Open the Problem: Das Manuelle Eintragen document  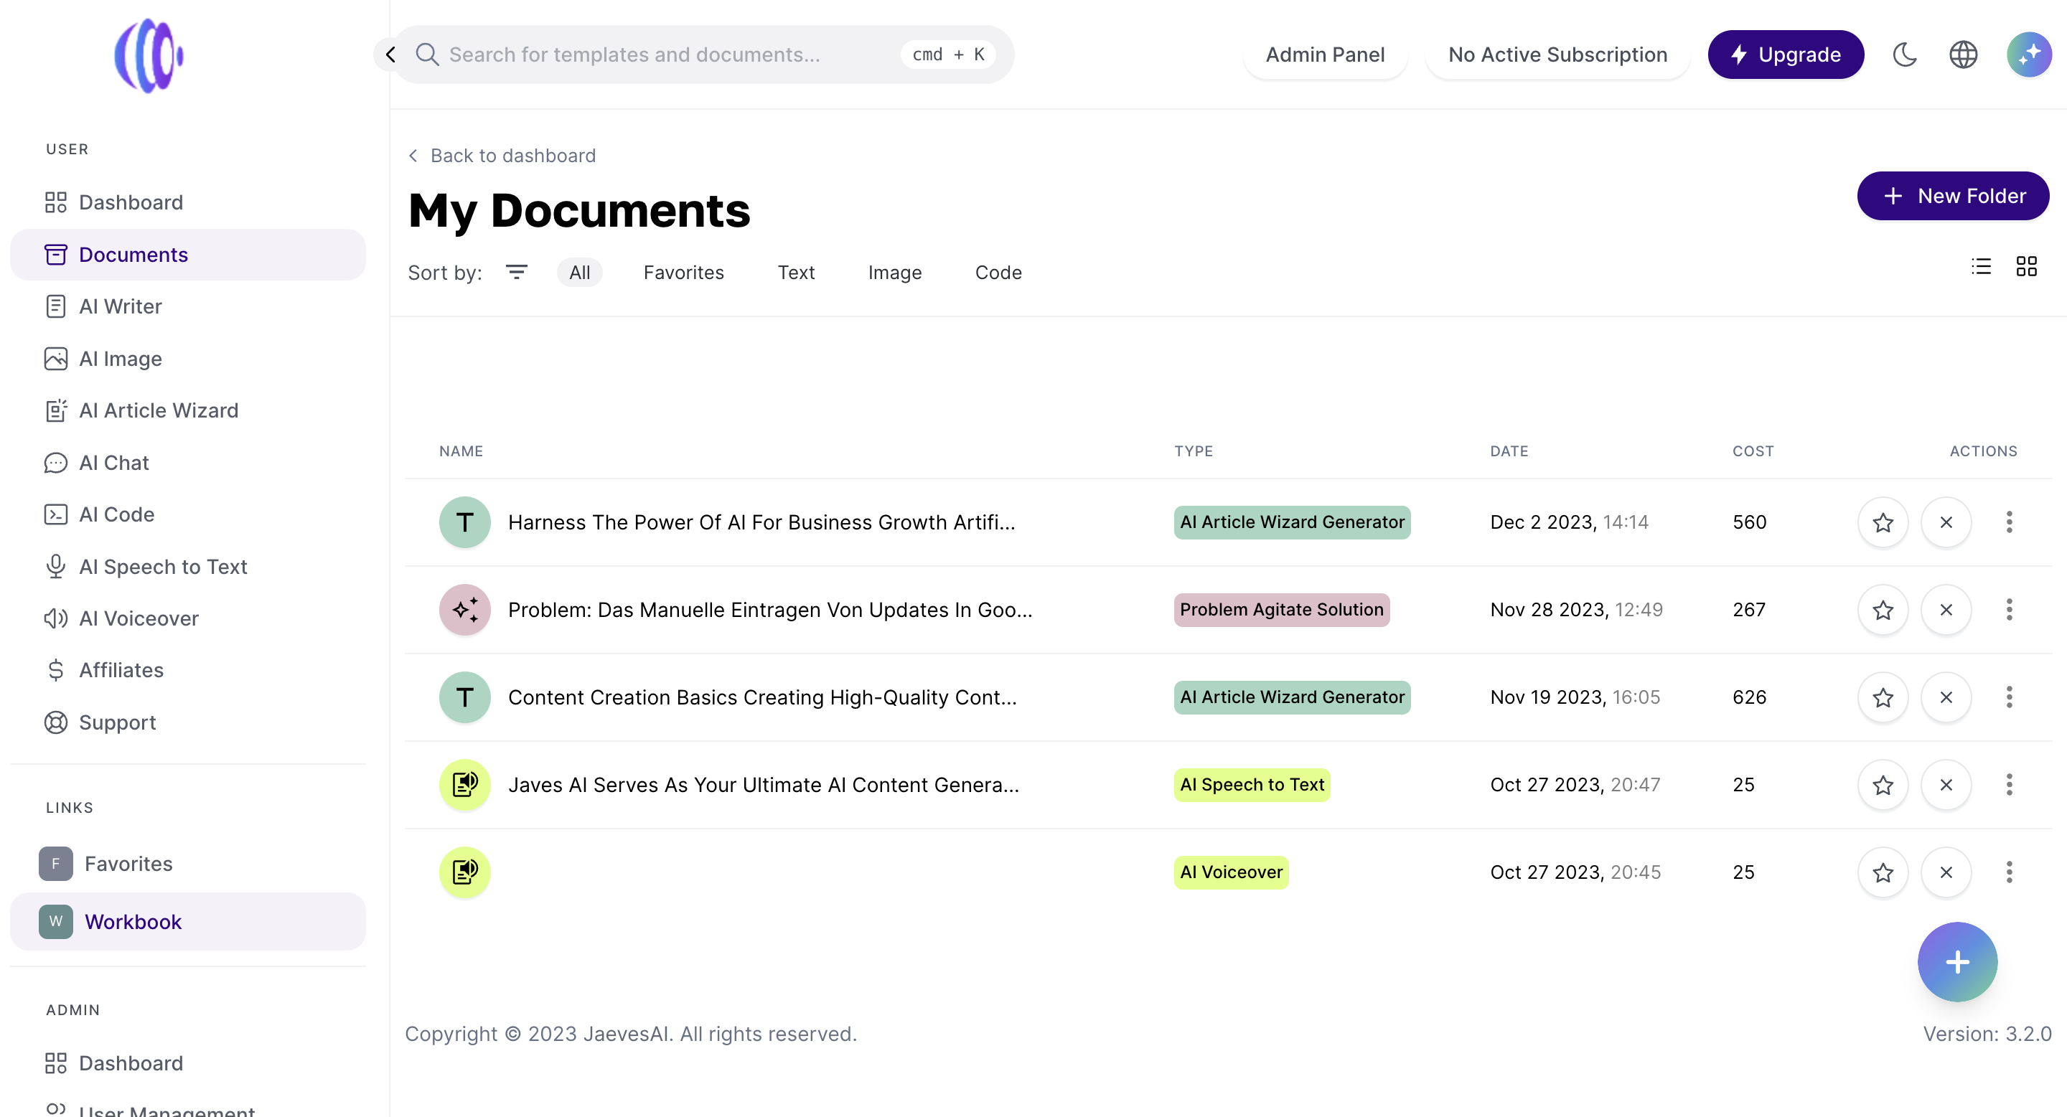[x=770, y=609]
